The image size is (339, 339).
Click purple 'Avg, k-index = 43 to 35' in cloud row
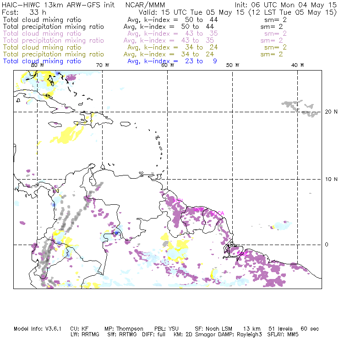pos(173,33)
